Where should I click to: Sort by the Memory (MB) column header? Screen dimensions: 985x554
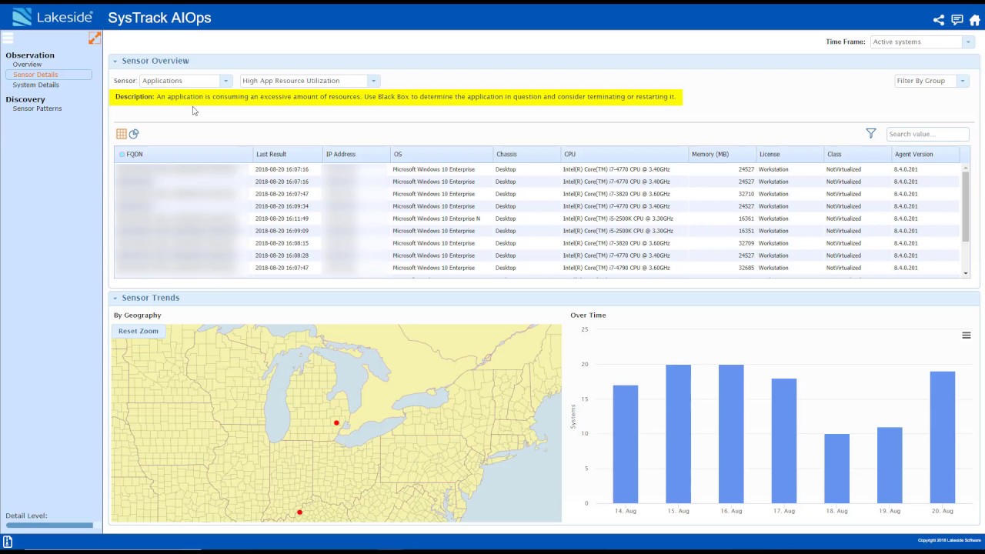(722, 155)
